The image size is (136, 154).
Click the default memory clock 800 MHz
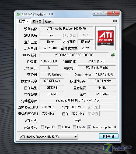point(78,114)
